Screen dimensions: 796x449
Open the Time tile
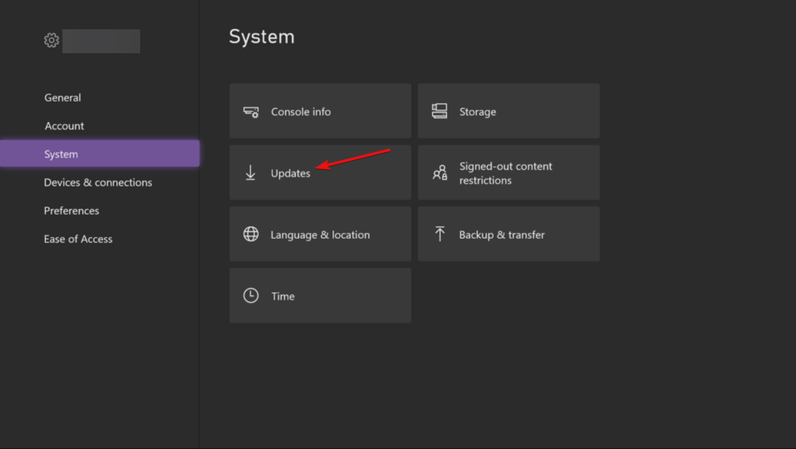click(320, 295)
